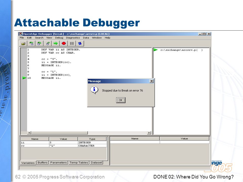The image size is (243, 182).
Task: Click green arrow marker at line 10
Action: [24, 78]
